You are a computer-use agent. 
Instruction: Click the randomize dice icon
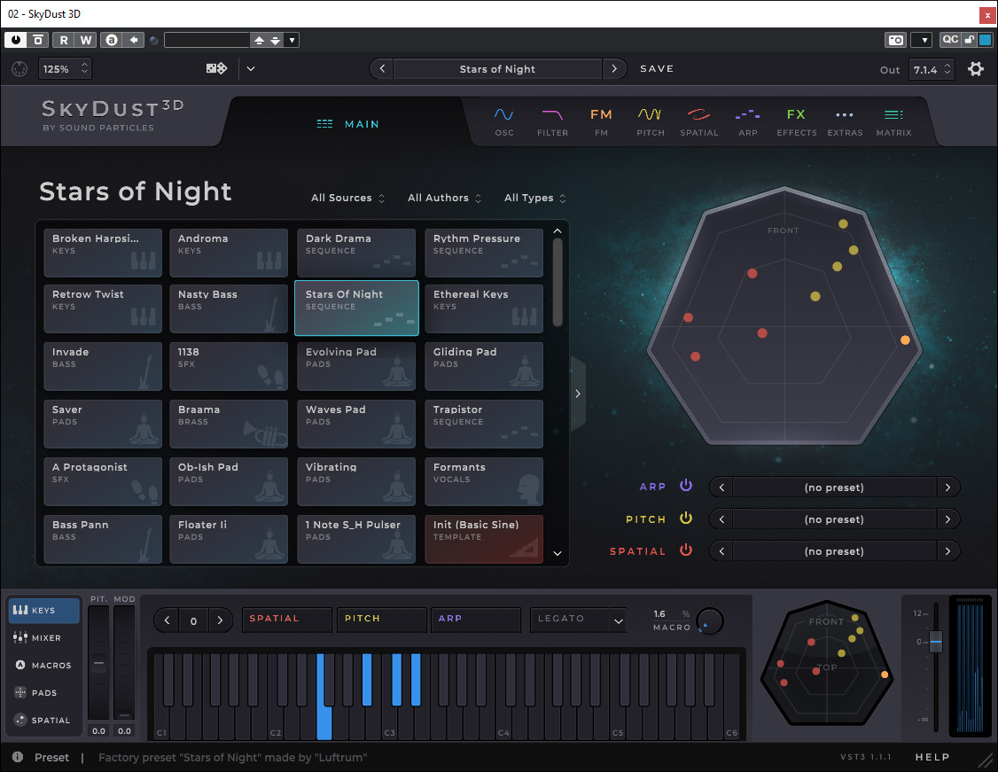[x=216, y=69]
